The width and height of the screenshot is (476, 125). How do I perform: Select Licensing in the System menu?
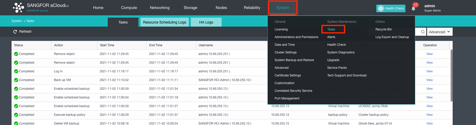[x=281, y=29]
